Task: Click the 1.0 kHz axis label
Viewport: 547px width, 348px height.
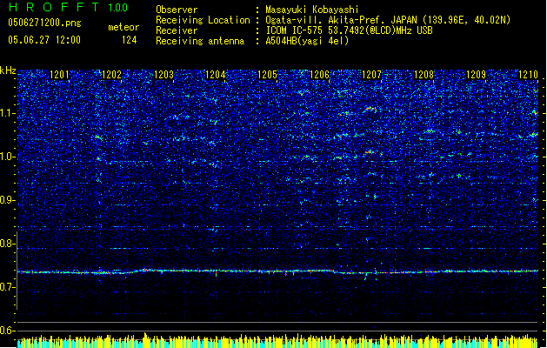Action: point(7,157)
